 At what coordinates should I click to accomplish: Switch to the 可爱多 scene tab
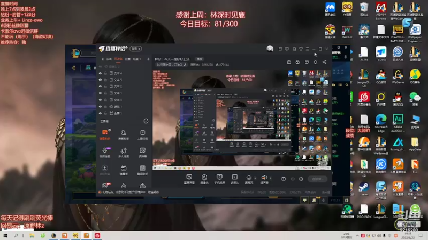point(118,59)
